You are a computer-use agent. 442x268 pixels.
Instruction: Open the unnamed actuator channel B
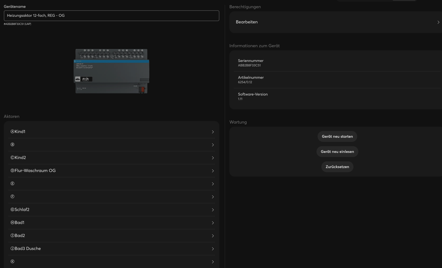(x=111, y=145)
